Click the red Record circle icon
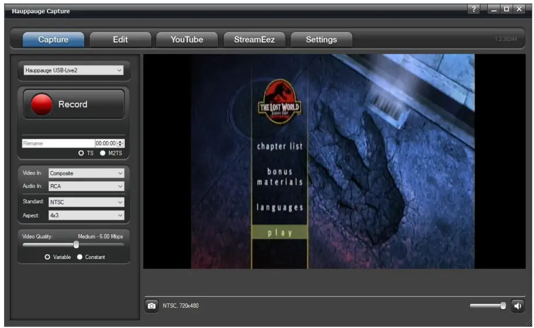 point(42,104)
